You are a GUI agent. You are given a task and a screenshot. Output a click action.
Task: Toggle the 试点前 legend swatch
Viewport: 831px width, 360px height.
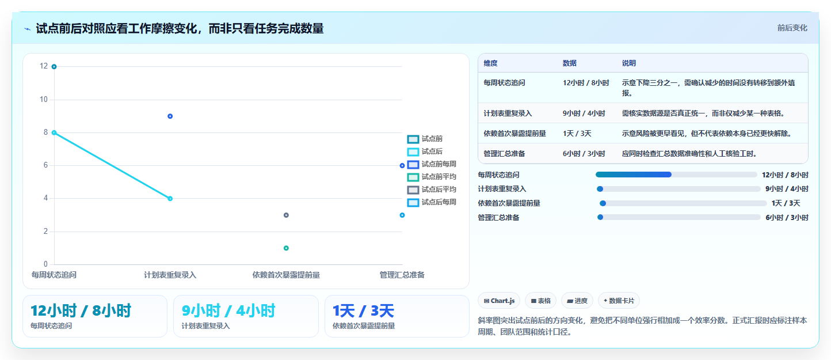point(413,139)
